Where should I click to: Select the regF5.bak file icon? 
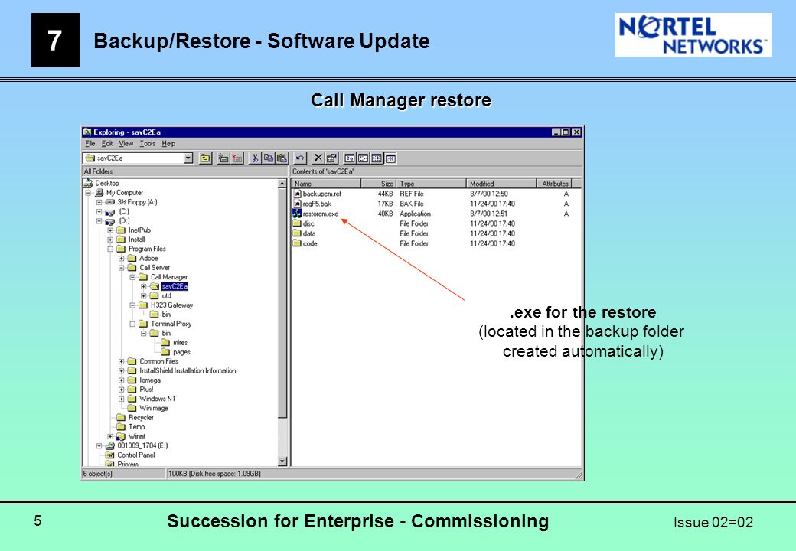[298, 204]
